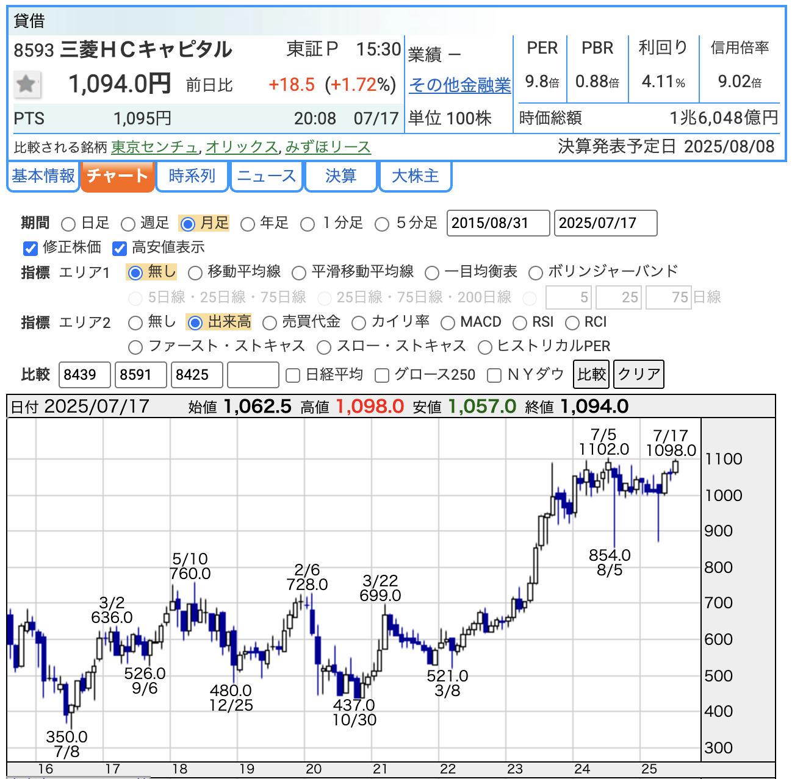Choose the 1分足 period option
Image resolution: width=792 pixels, height=779 pixels.
308,224
